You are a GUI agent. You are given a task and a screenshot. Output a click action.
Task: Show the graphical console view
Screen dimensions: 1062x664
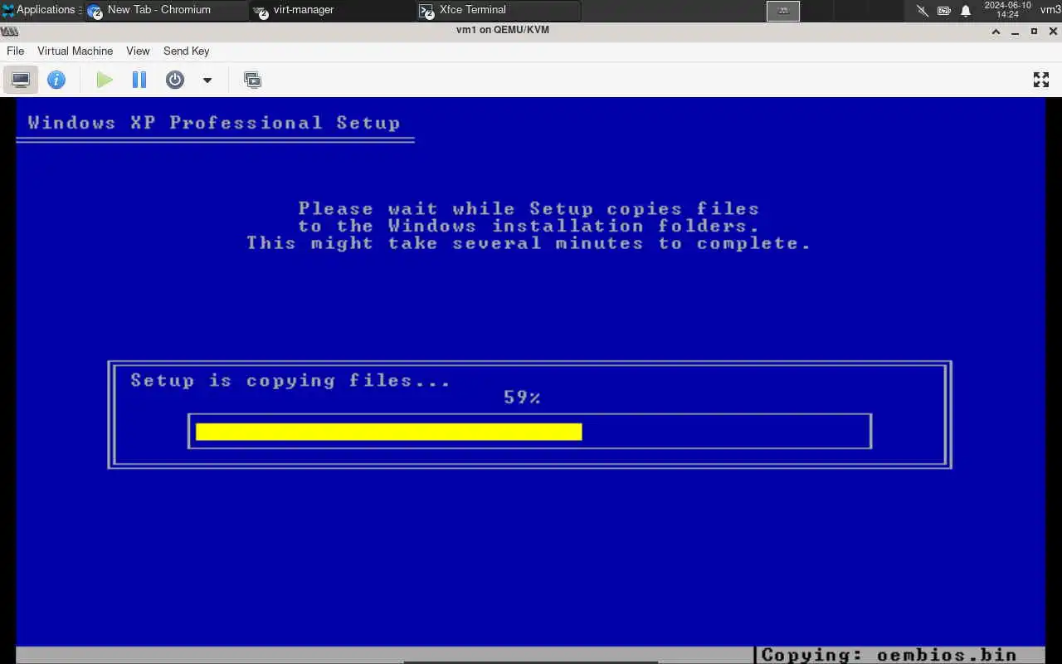pyautogui.click(x=21, y=80)
